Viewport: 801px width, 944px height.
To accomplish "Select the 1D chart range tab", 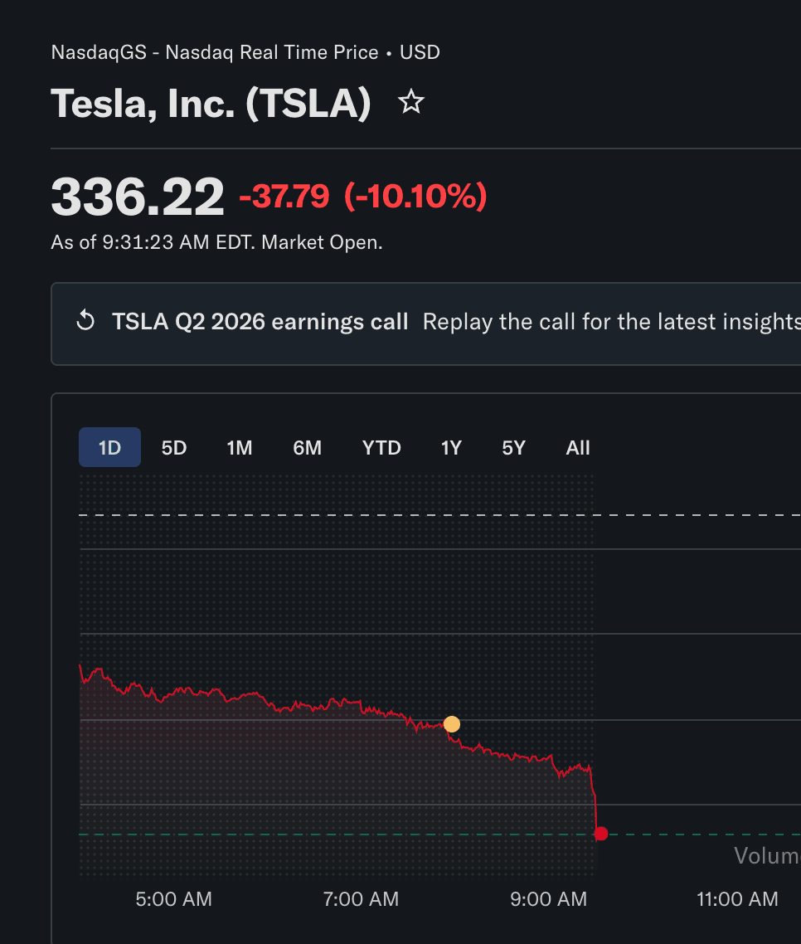I will (x=109, y=447).
